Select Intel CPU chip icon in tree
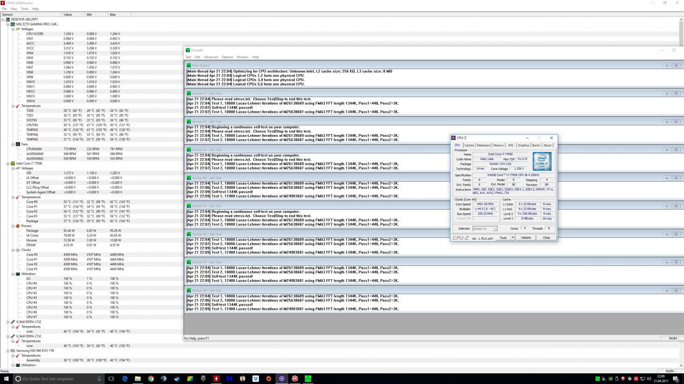This screenshot has width=684, height=384. [13, 163]
